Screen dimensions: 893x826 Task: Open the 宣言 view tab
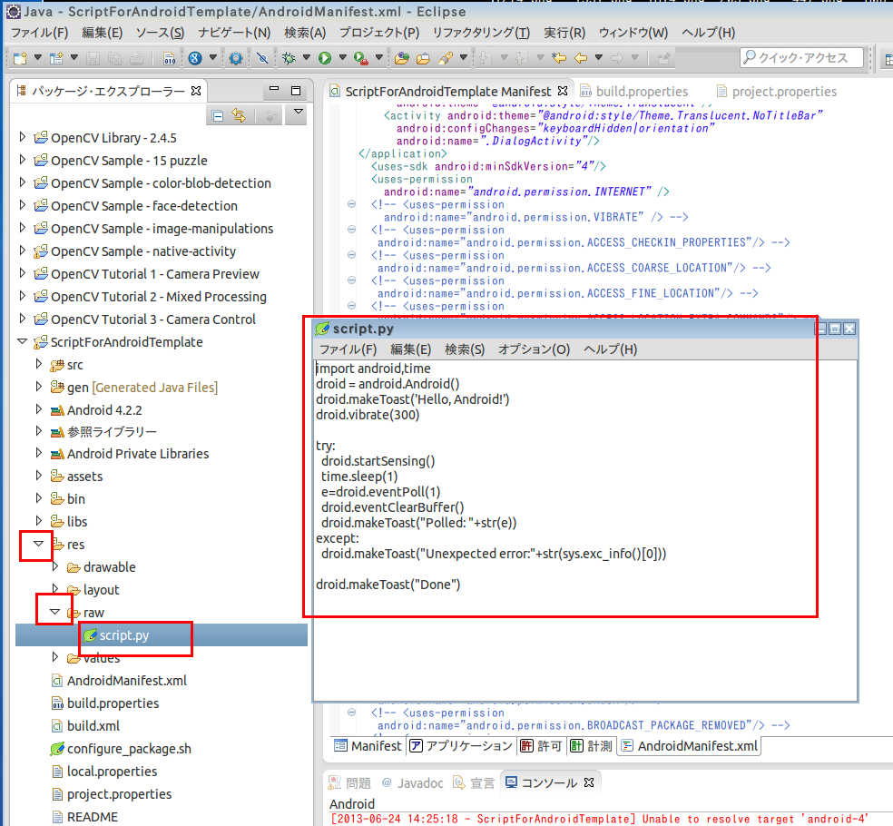click(x=473, y=783)
